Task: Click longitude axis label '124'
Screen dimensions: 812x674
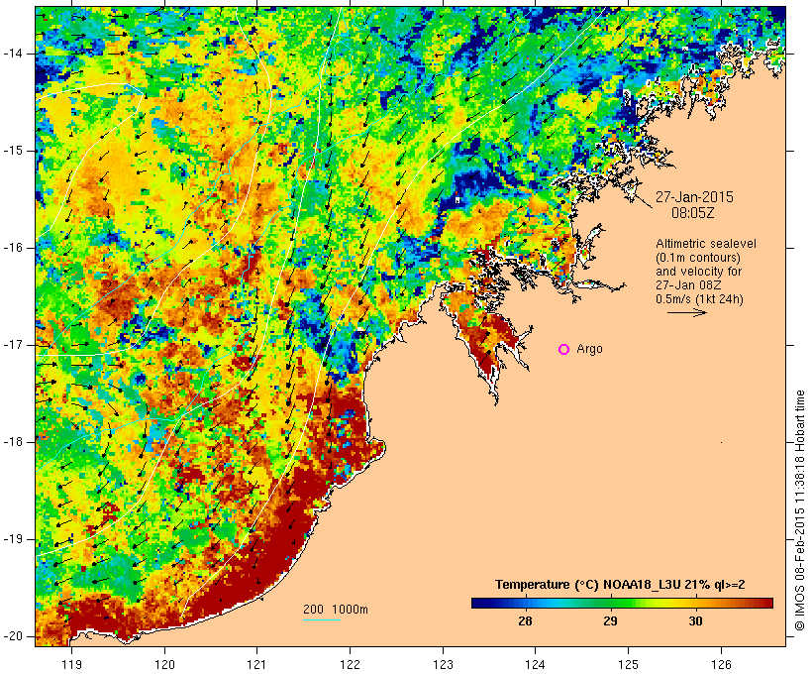Action: [x=536, y=664]
